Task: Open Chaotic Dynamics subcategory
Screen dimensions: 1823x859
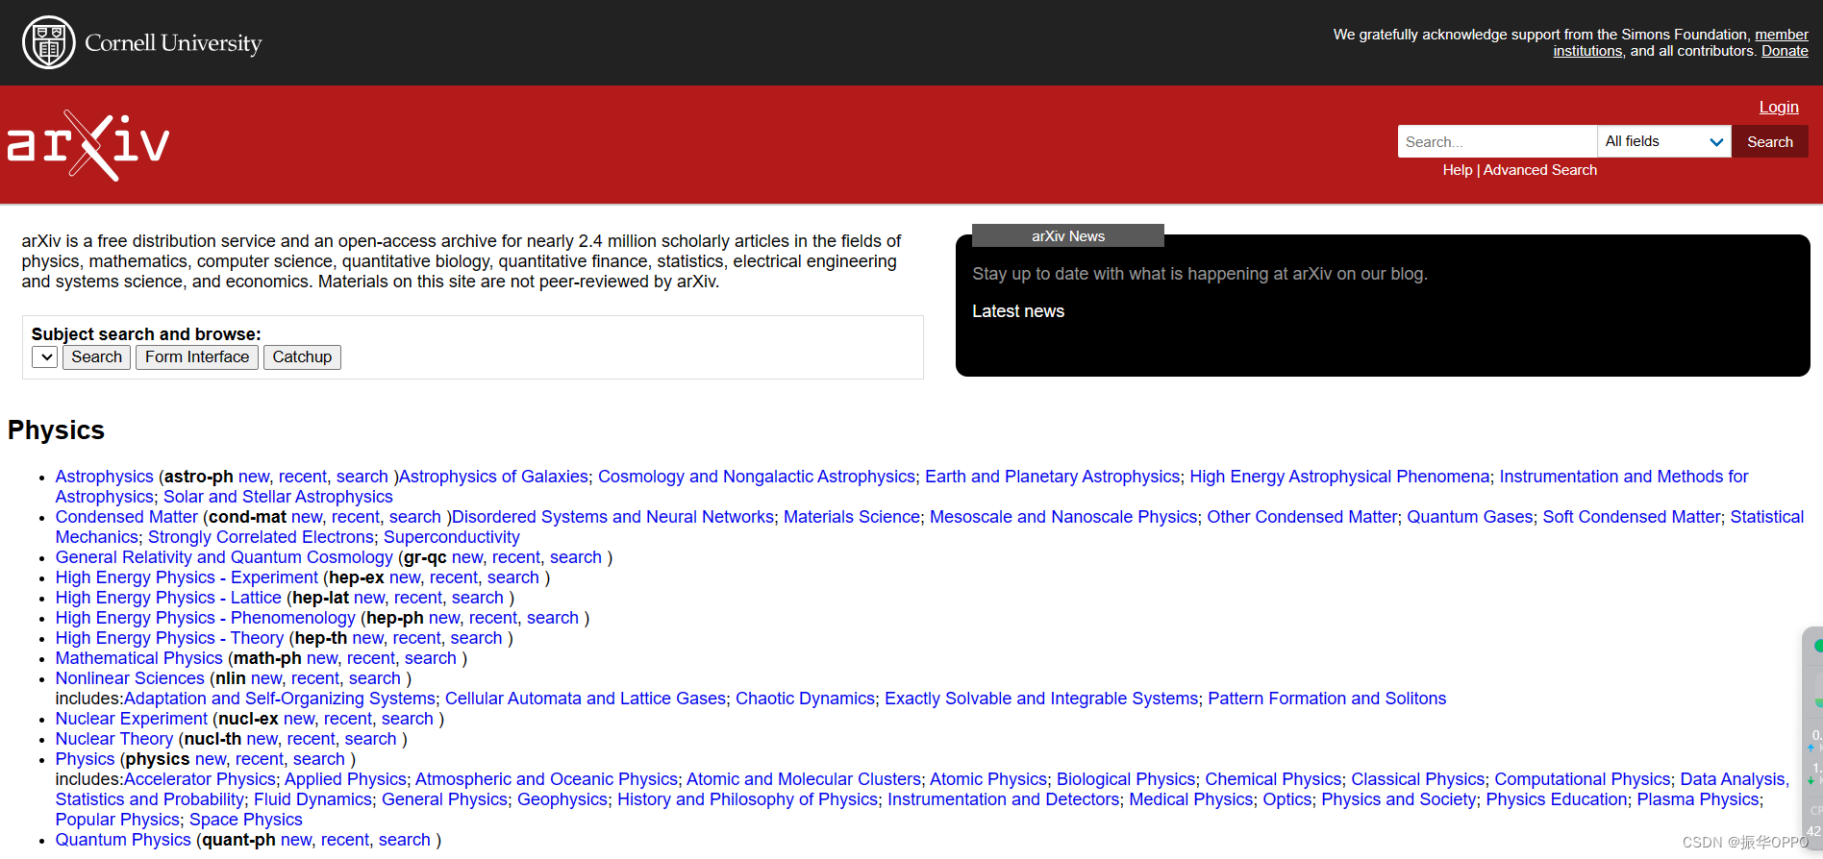Action: pyautogui.click(x=806, y=699)
